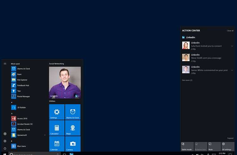The image size is (237, 155).
Task: Open the Start menu hamburger navigation button
Action: (5, 63)
